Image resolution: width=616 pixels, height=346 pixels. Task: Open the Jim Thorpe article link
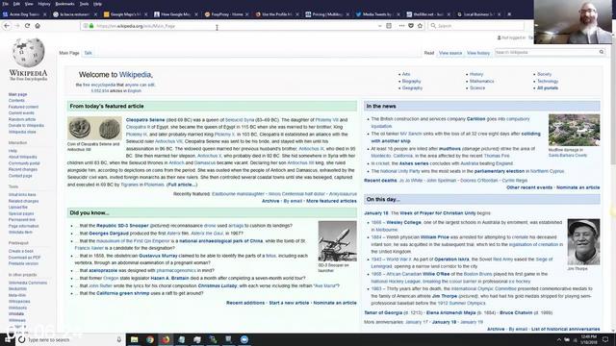[445, 296]
